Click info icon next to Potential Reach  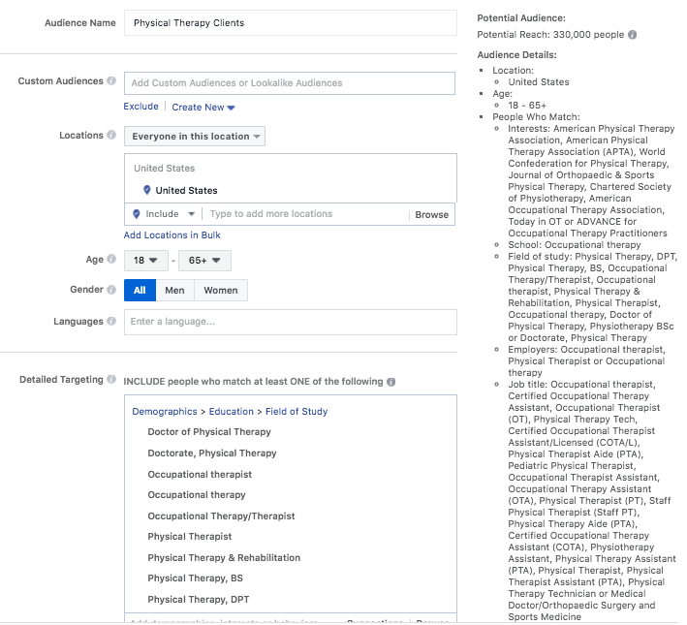[x=632, y=35]
